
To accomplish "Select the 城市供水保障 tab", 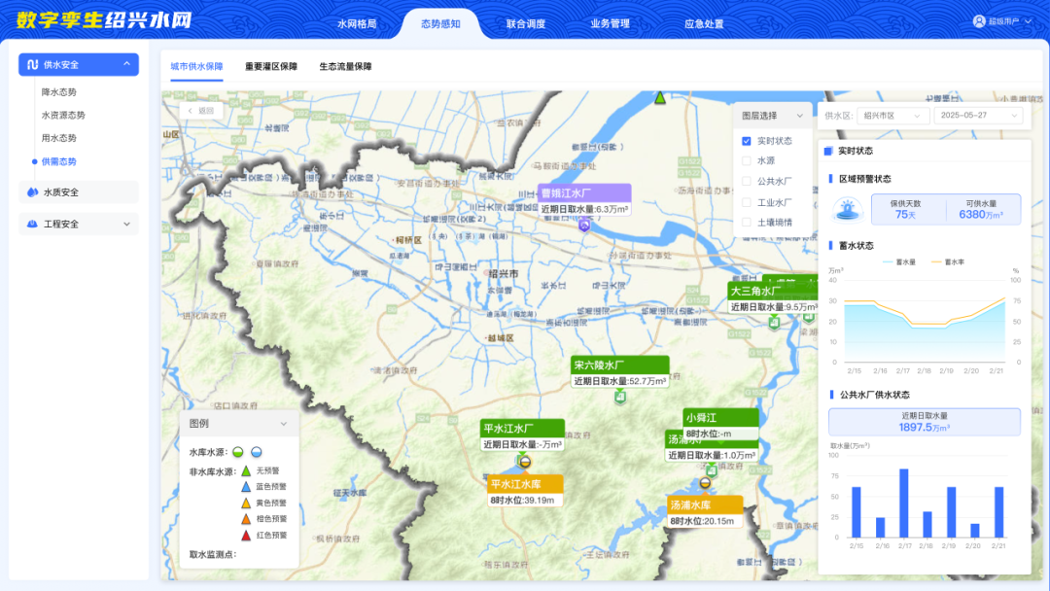I will pos(196,67).
